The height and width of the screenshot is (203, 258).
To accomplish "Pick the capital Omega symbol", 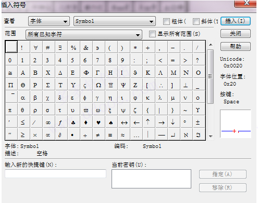I will pyautogui.click(x=99, y=85).
